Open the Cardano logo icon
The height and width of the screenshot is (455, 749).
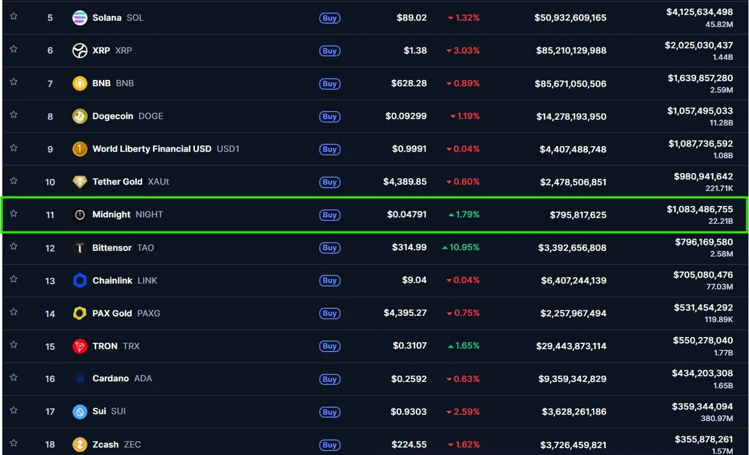tap(80, 379)
